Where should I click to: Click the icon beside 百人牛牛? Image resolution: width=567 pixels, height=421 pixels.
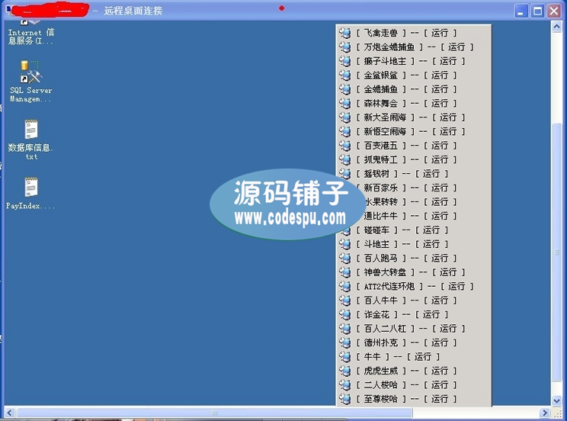tap(345, 300)
